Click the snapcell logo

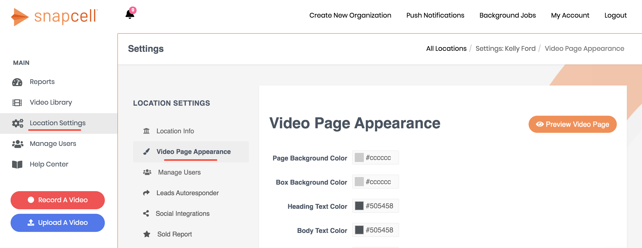point(54,17)
